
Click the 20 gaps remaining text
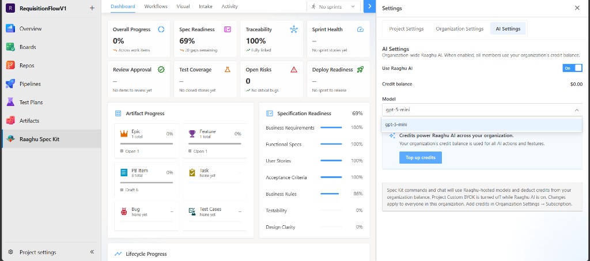tap(201, 50)
